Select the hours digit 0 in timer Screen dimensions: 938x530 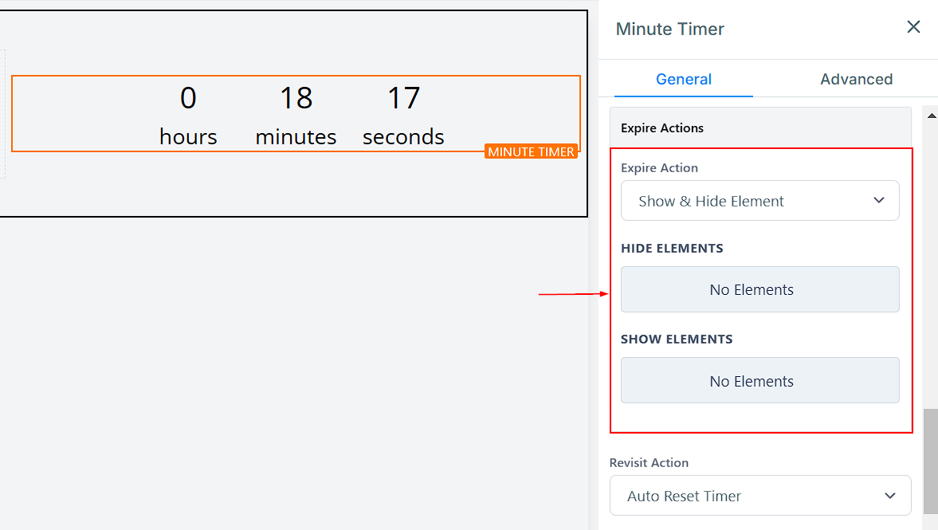point(188,98)
